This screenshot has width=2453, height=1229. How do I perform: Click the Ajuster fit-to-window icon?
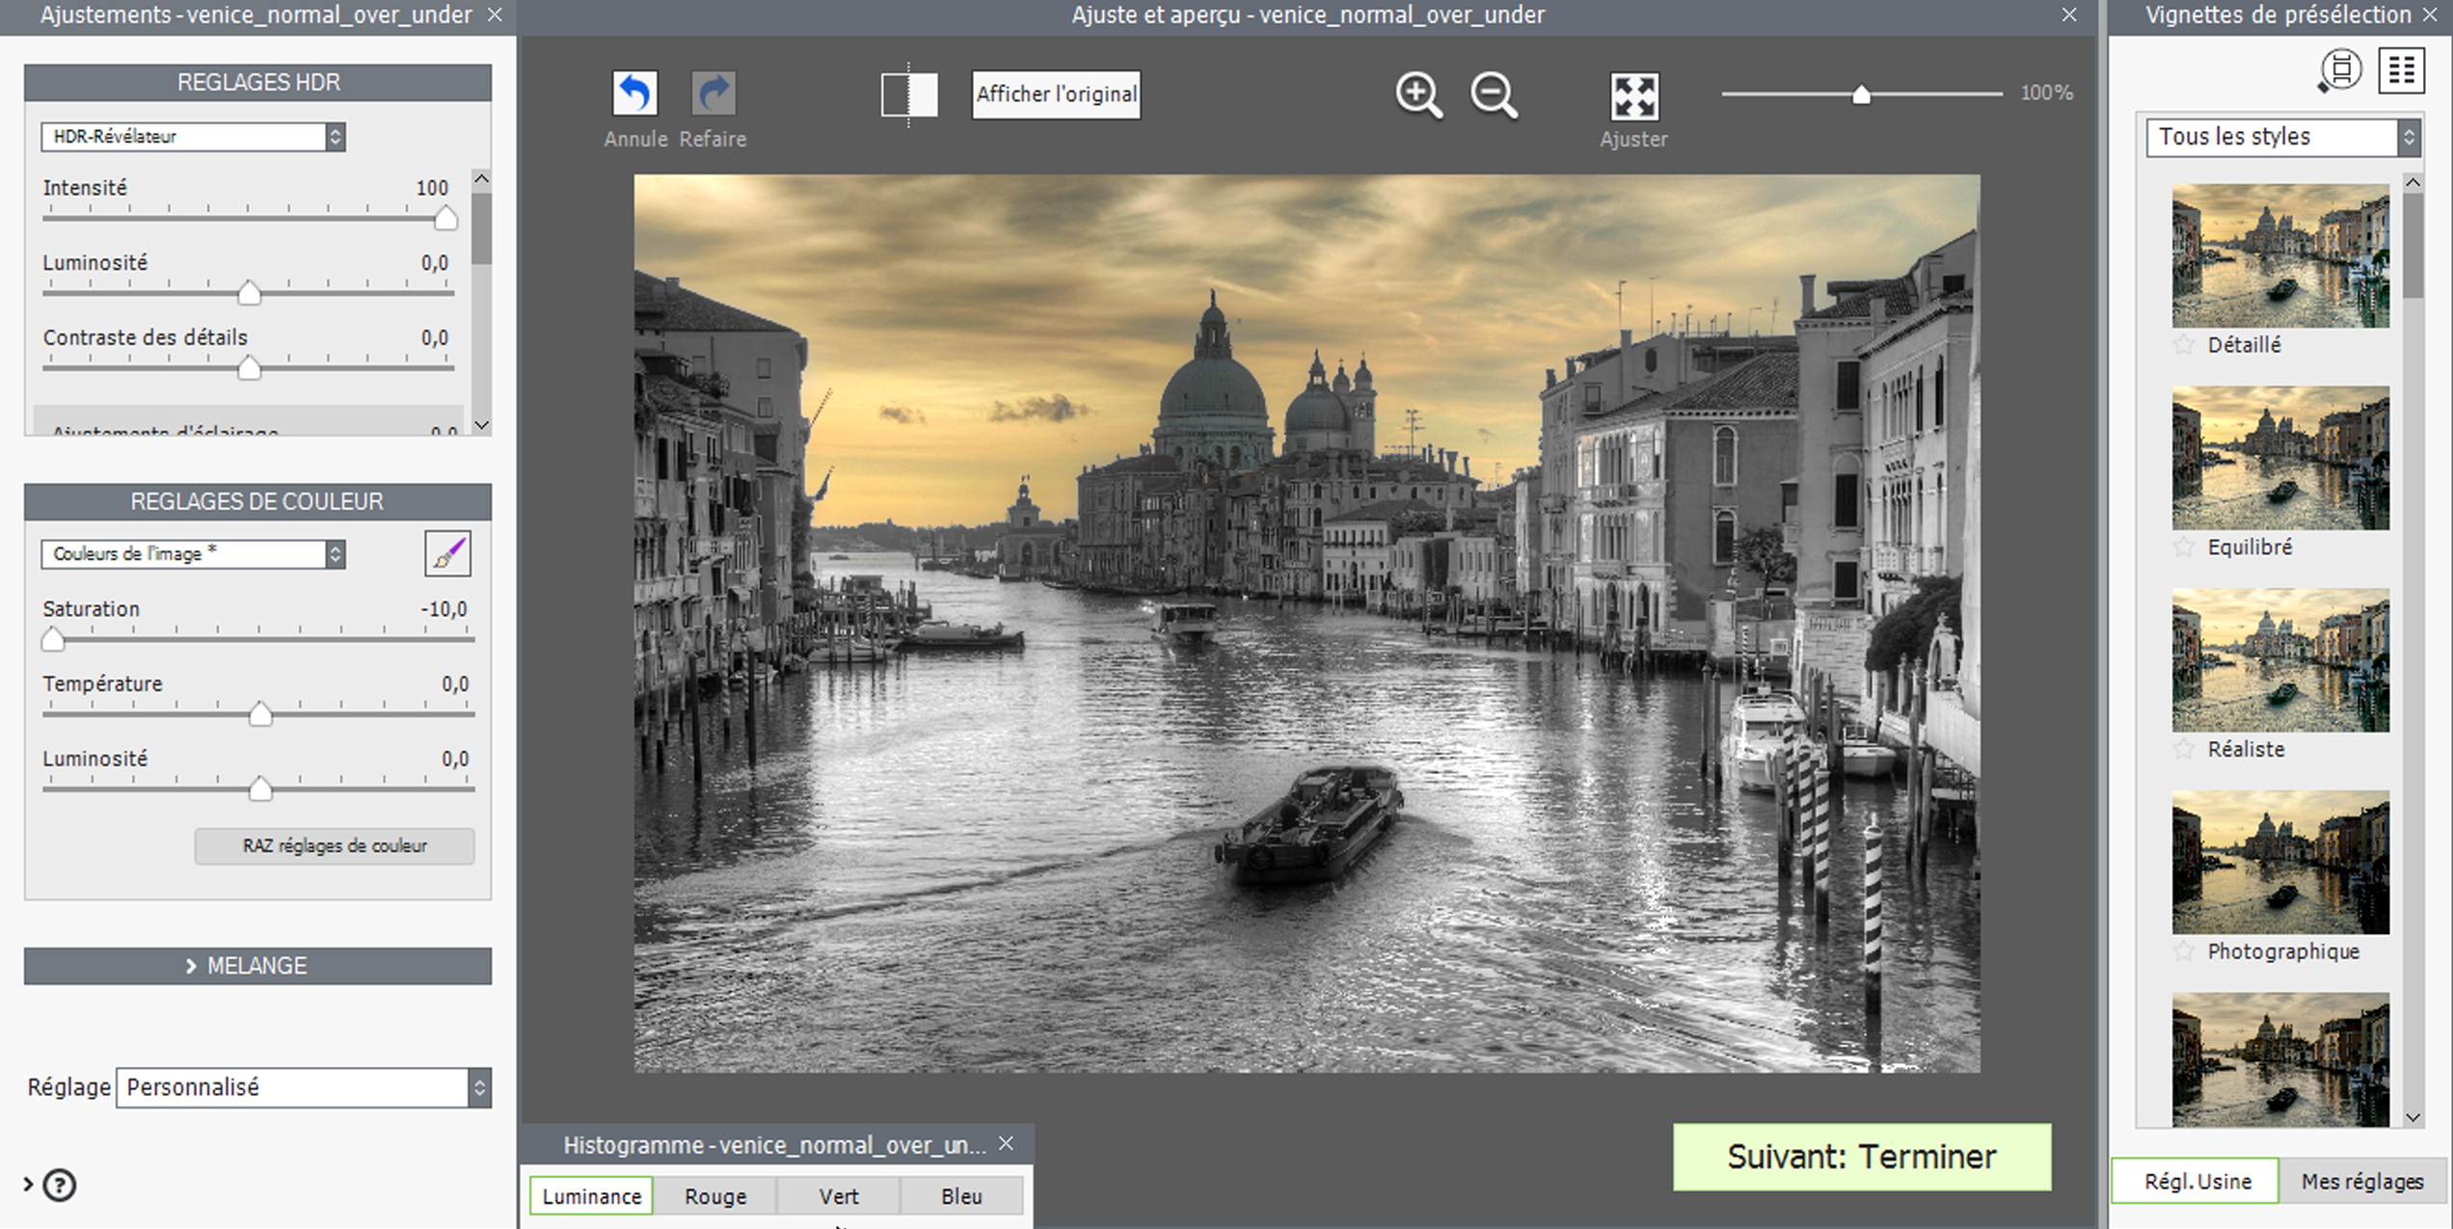tap(1633, 96)
